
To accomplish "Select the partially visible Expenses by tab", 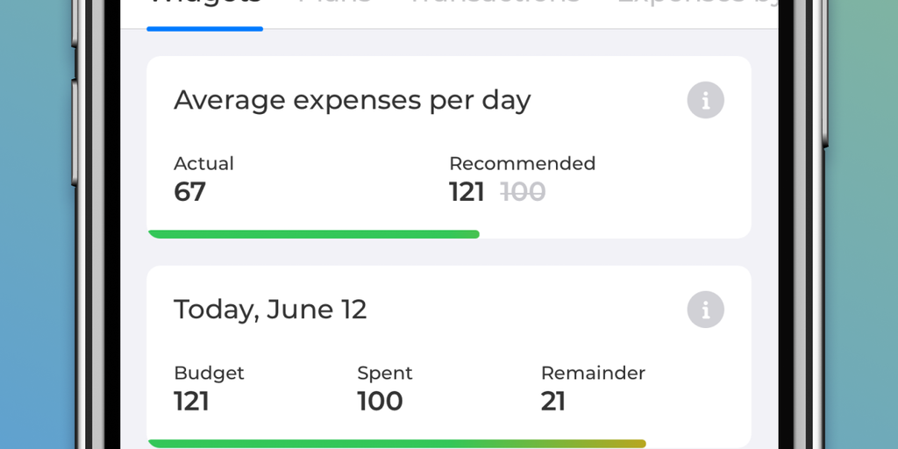I will (697, 4).
